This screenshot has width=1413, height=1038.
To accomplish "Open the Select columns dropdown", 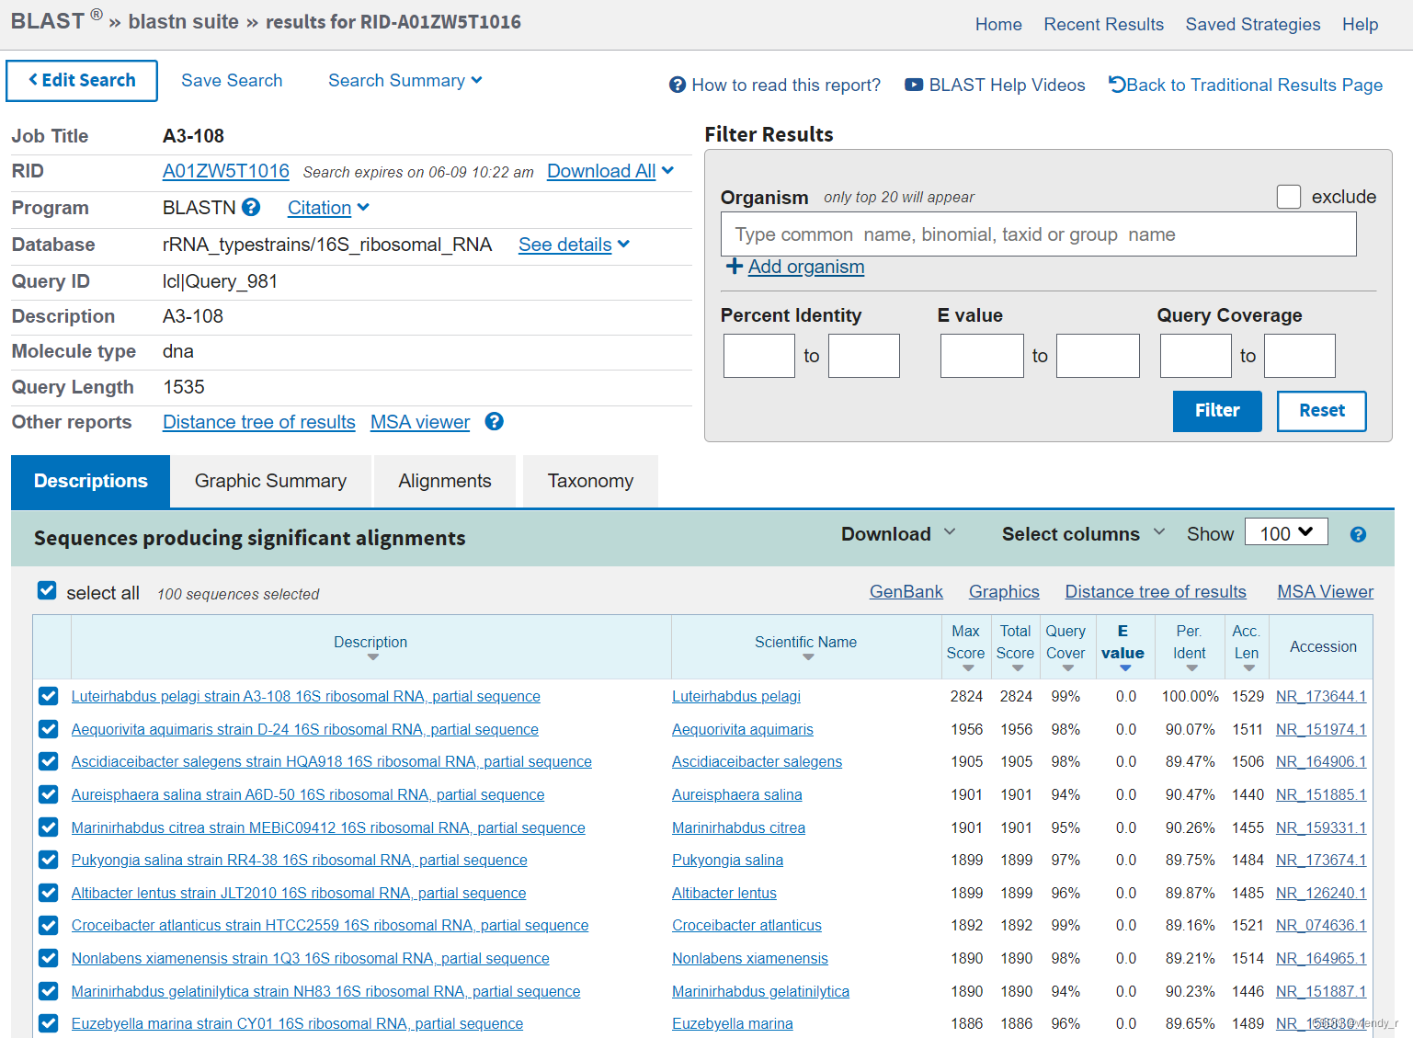I will coord(1083,534).
